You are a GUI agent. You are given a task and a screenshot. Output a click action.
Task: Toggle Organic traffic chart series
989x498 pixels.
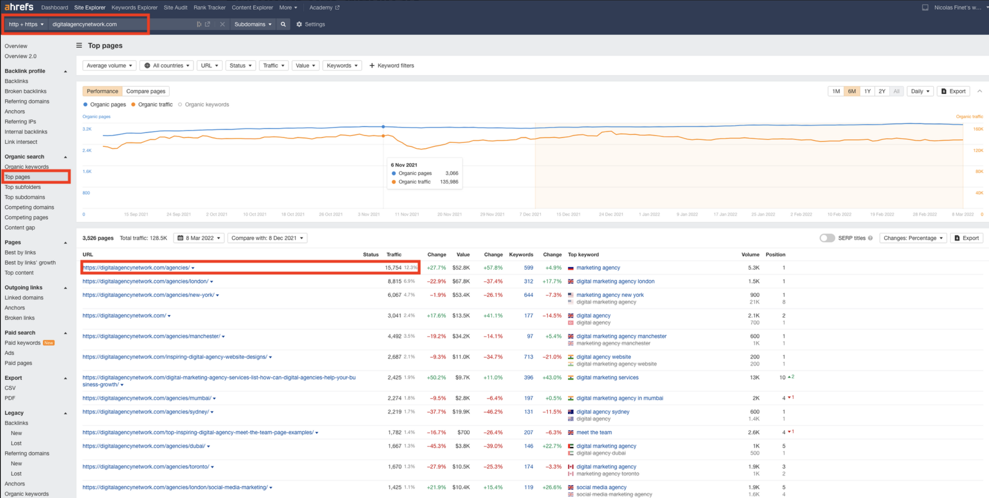point(152,105)
